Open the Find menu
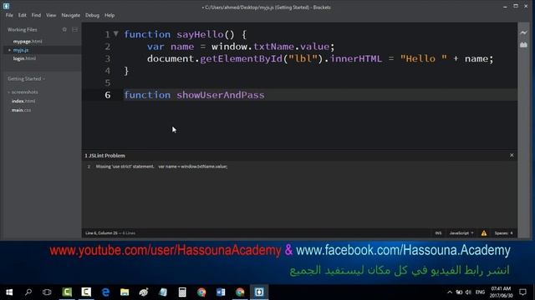Viewport: 535px width, 300px height. (x=36, y=15)
